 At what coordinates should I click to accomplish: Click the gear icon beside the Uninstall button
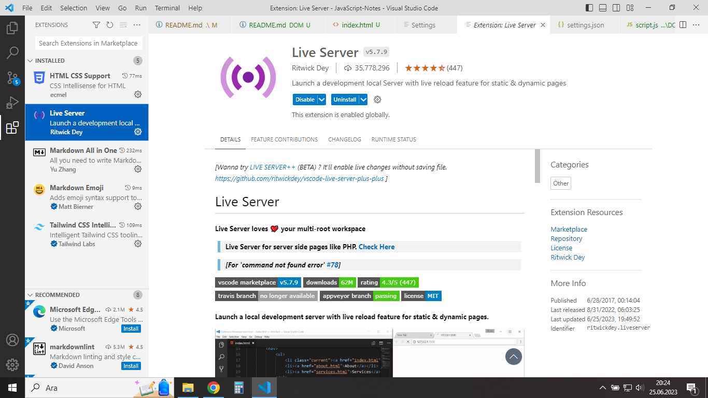click(x=377, y=99)
